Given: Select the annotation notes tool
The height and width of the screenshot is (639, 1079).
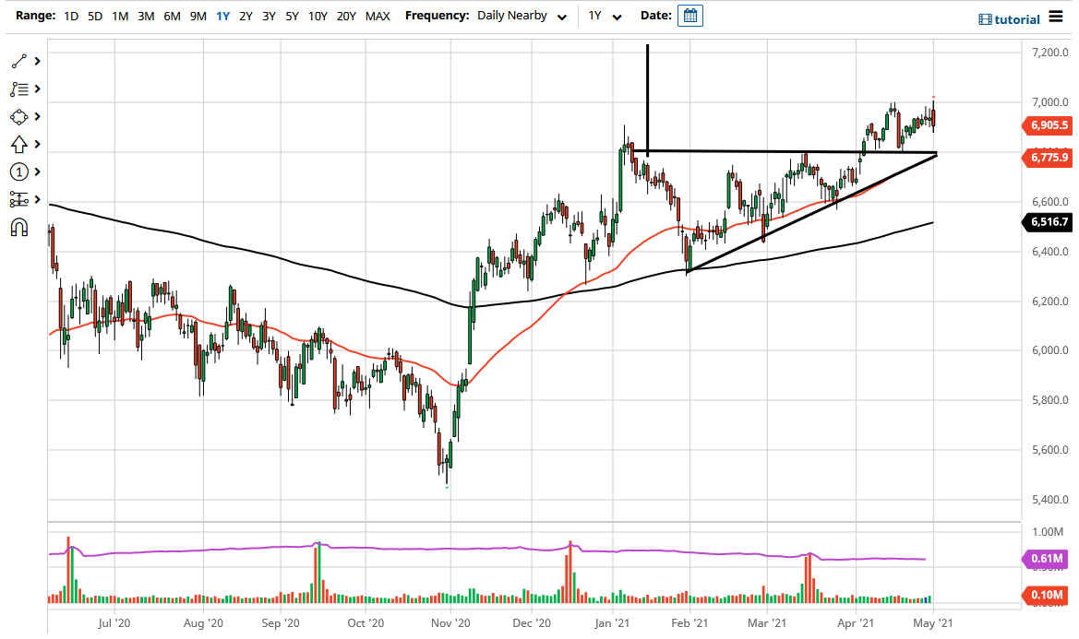Looking at the screenshot, I should pyautogui.click(x=18, y=89).
